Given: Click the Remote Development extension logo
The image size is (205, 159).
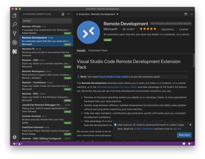Looking at the screenshot, I should tap(88, 32).
